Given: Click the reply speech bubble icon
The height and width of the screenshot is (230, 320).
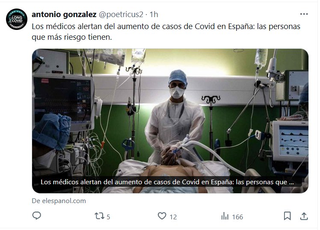Looking at the screenshot, I should [37, 216].
